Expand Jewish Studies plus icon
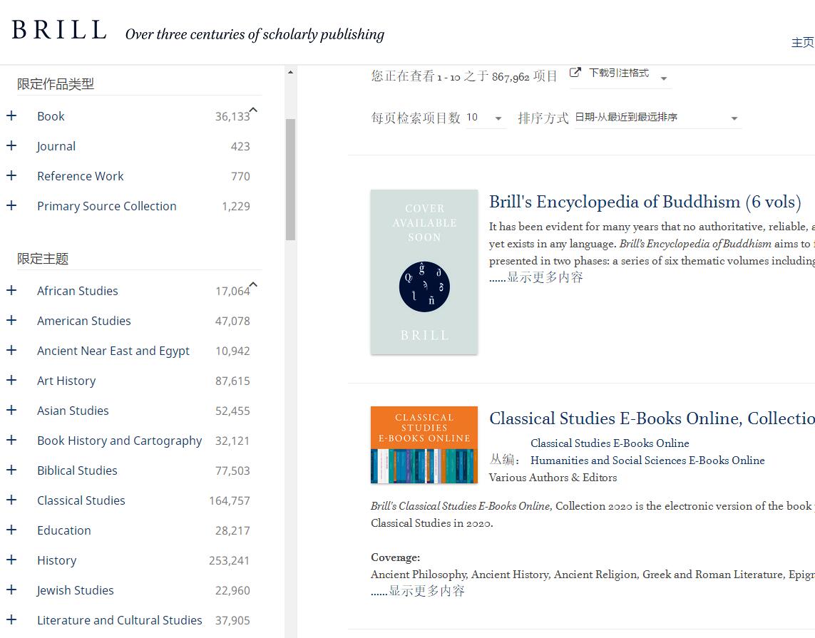Screen dimensions: 815x638 (11, 590)
